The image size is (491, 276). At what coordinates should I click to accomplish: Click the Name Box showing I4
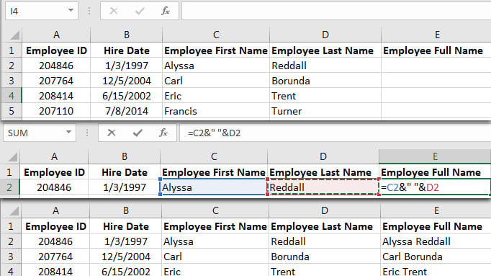(x=41, y=11)
